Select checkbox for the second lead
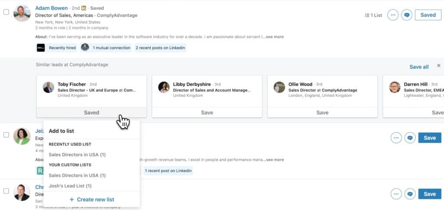Screen dimensions: 444x210 6,135
